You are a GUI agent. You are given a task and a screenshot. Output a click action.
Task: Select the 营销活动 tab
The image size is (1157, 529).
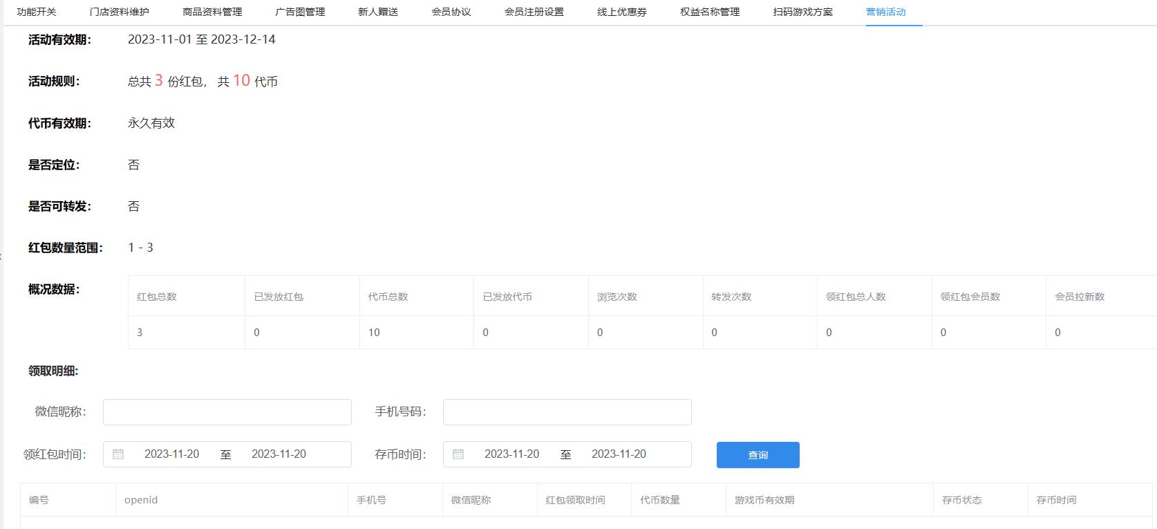point(886,12)
